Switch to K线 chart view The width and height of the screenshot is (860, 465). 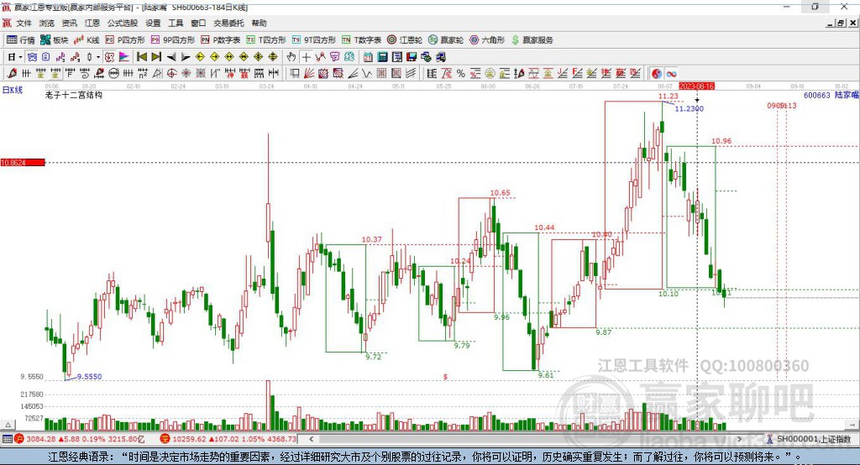click(x=87, y=40)
